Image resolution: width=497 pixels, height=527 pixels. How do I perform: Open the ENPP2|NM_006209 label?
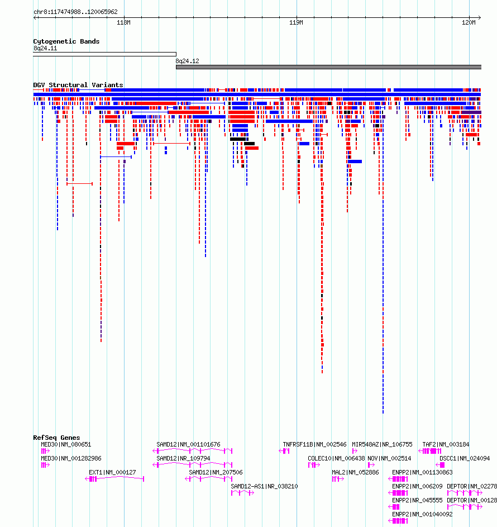click(417, 486)
